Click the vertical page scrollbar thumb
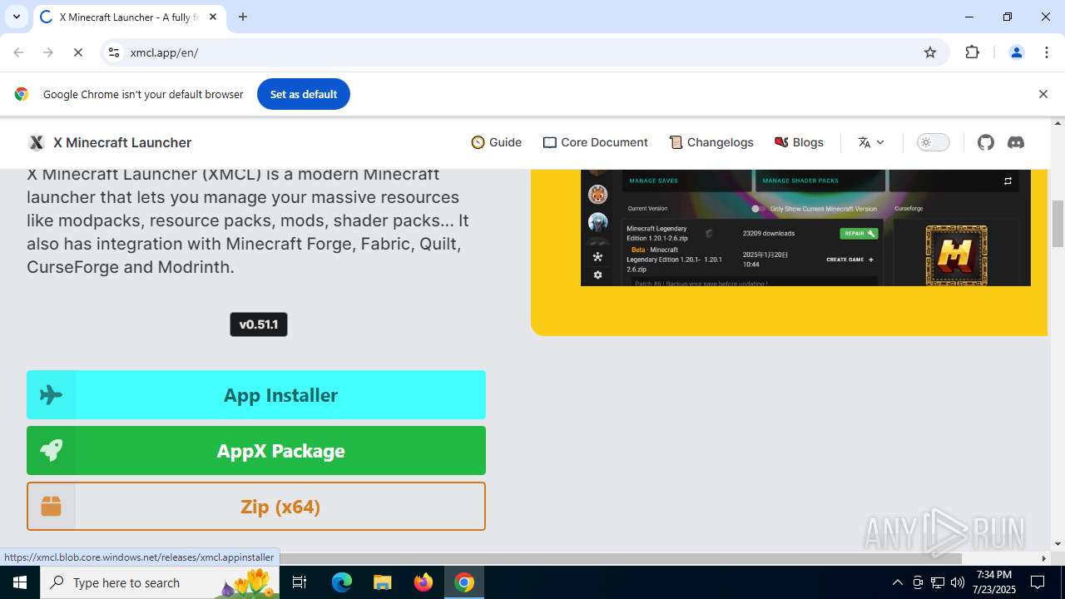This screenshot has width=1065, height=599. click(1058, 224)
